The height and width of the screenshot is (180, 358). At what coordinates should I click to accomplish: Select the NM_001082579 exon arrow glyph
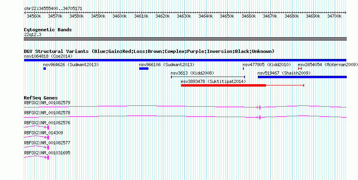[x=259, y=107]
